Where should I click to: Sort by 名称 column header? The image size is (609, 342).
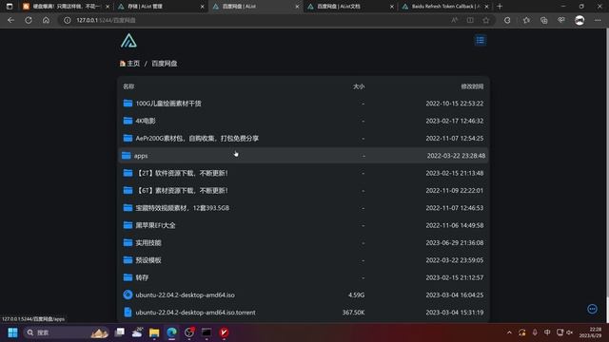(128, 86)
